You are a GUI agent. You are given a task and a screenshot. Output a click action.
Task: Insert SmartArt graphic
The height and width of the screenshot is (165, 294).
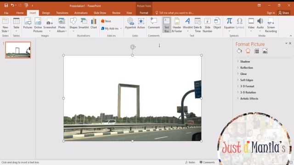point(84,23)
